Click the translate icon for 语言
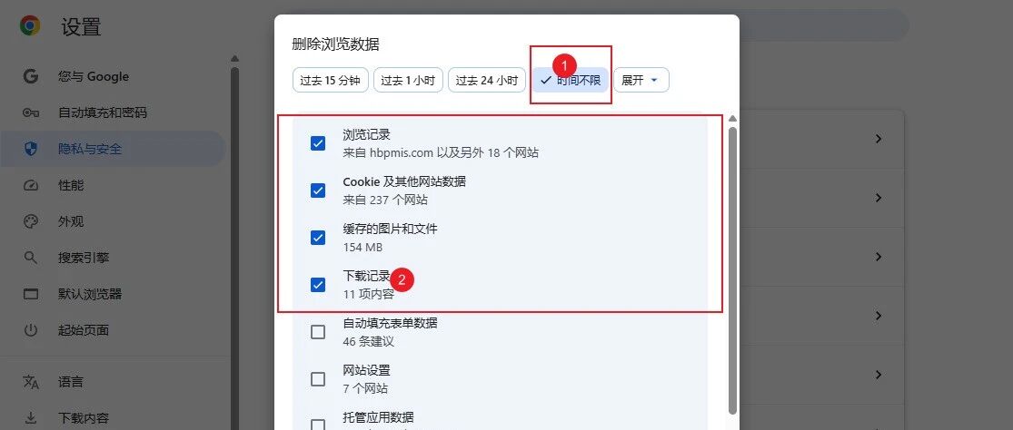1013x430 pixels. coord(30,382)
